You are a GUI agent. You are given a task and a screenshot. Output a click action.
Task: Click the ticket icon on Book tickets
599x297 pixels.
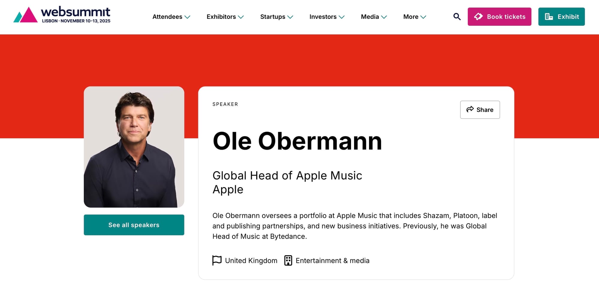[x=478, y=16]
